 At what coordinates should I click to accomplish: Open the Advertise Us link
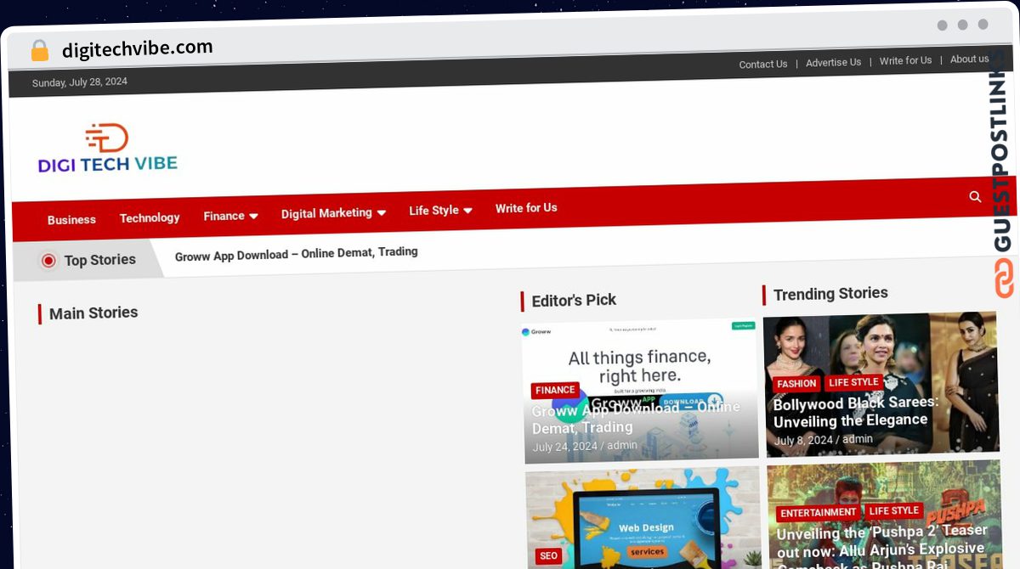[833, 62]
